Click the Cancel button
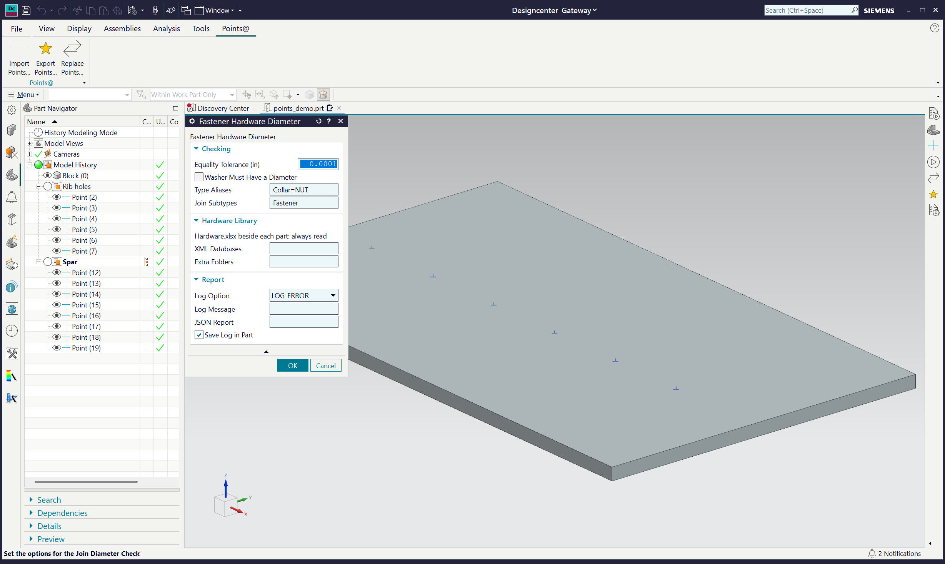 [326, 365]
